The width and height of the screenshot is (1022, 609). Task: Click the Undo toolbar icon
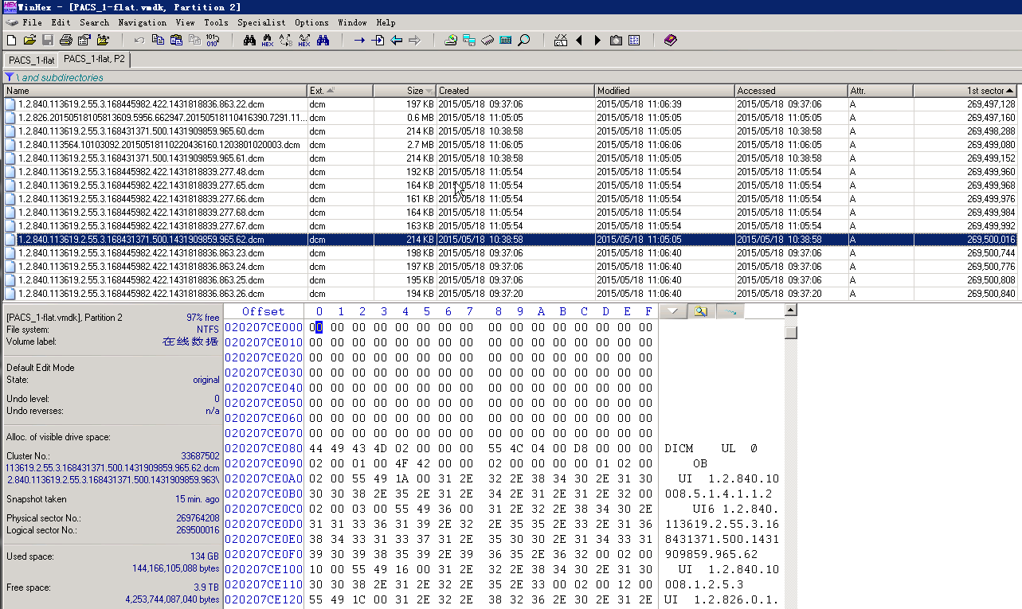click(x=139, y=40)
